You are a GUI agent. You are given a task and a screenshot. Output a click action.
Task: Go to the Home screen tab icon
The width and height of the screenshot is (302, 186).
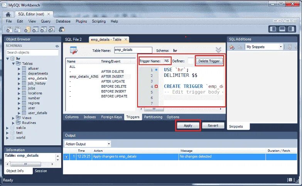(x=8, y=14)
